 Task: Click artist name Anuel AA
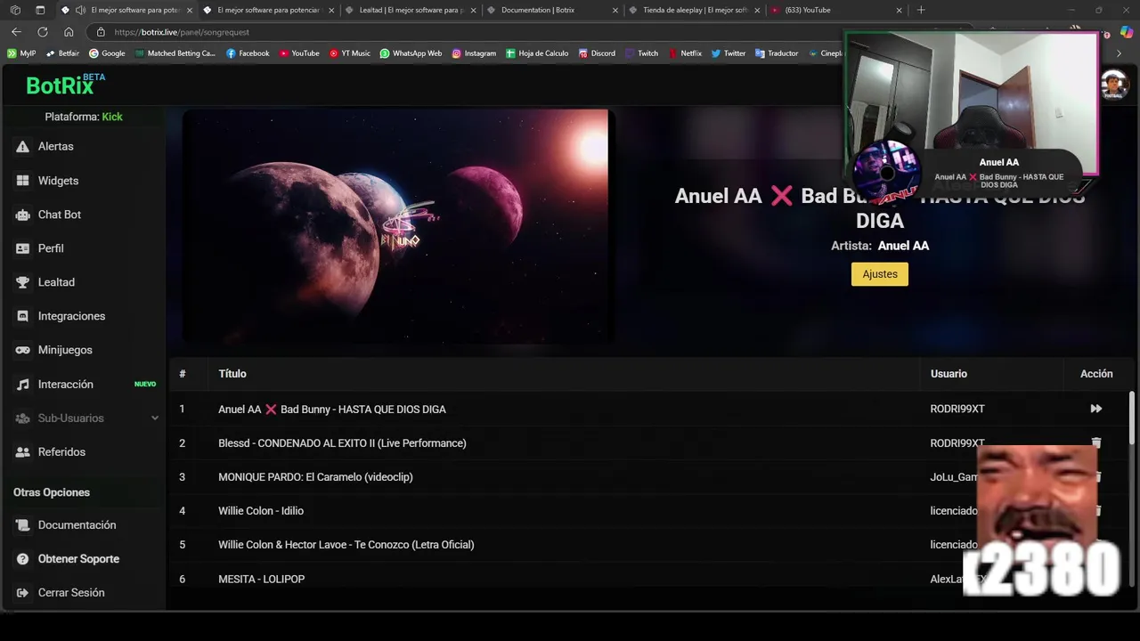pyautogui.click(x=903, y=246)
